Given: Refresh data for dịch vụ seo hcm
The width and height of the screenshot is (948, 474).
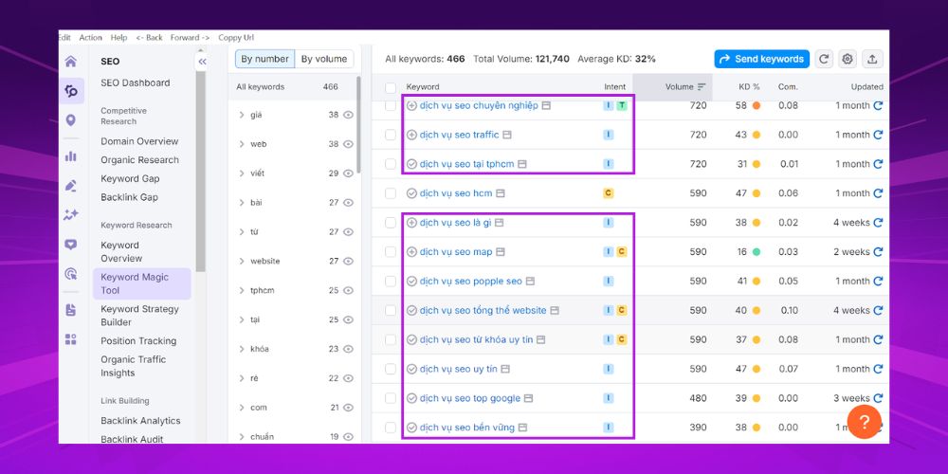Looking at the screenshot, I should point(878,193).
